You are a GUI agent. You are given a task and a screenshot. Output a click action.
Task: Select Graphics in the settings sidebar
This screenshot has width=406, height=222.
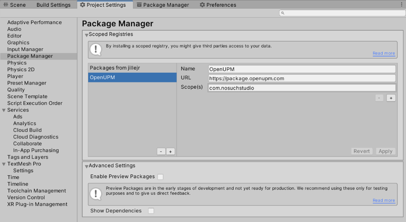(x=18, y=42)
